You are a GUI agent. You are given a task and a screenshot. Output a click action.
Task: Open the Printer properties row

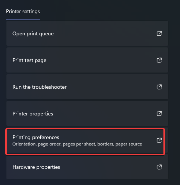pos(87,114)
